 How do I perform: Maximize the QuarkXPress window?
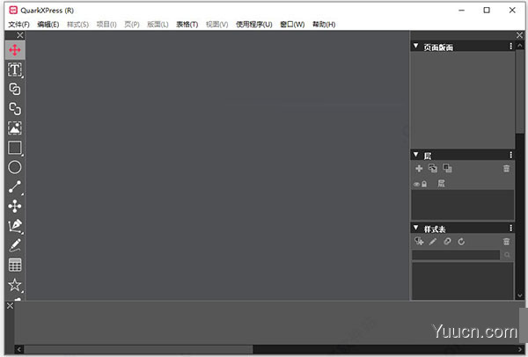(x=487, y=10)
